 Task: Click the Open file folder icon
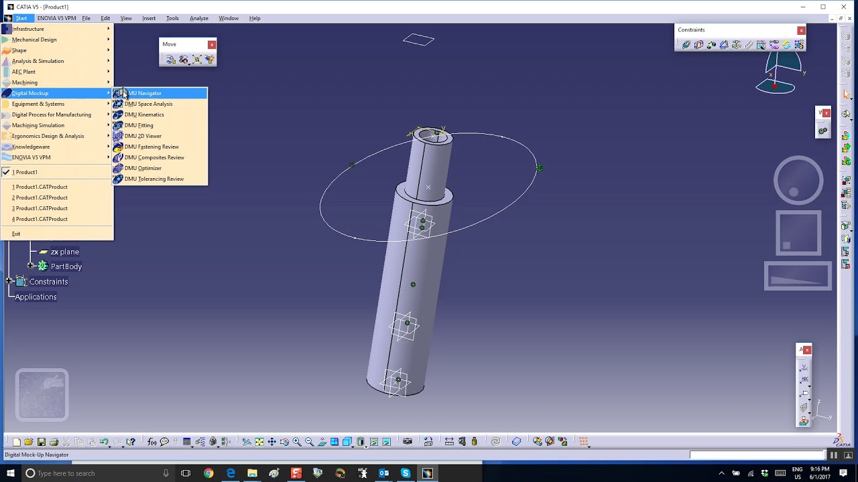pyautogui.click(x=29, y=442)
